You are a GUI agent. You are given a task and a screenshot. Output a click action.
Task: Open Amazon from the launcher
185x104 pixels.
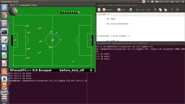click(4, 79)
